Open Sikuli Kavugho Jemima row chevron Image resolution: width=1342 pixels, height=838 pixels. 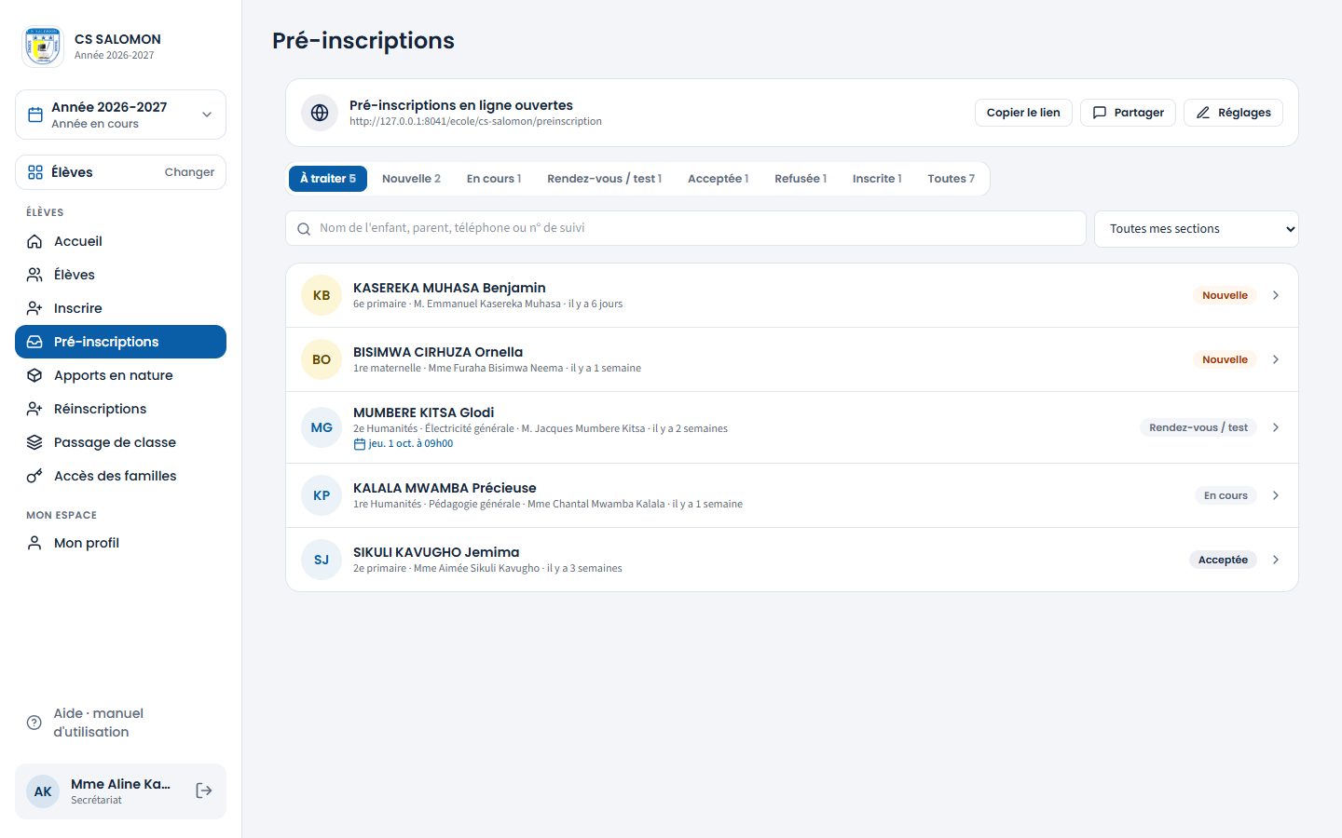click(x=1276, y=560)
